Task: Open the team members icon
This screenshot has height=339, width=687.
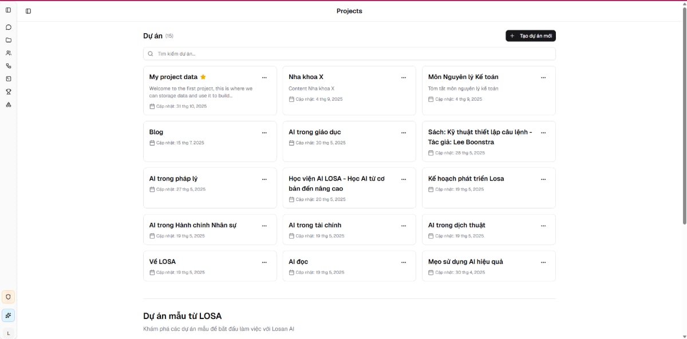Action: click(8, 52)
